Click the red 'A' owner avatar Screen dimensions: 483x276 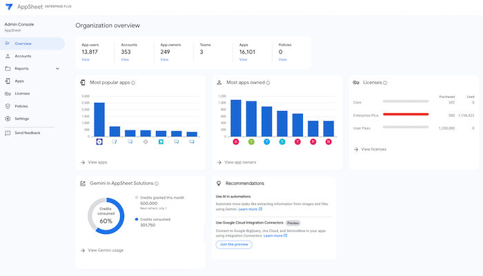[236, 141]
